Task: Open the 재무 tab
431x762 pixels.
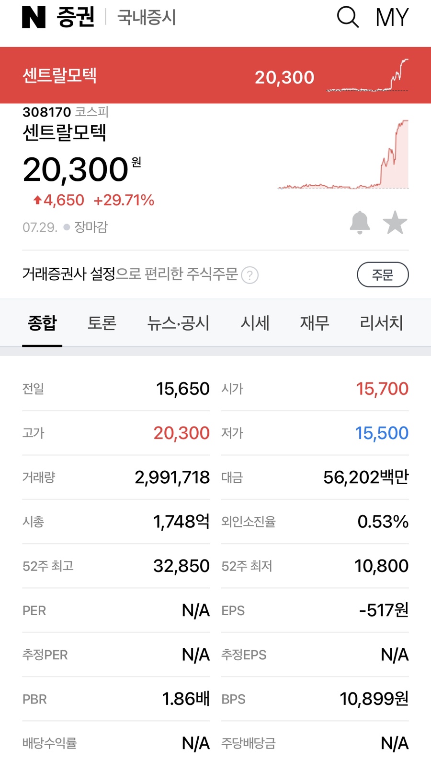Action: point(315,323)
